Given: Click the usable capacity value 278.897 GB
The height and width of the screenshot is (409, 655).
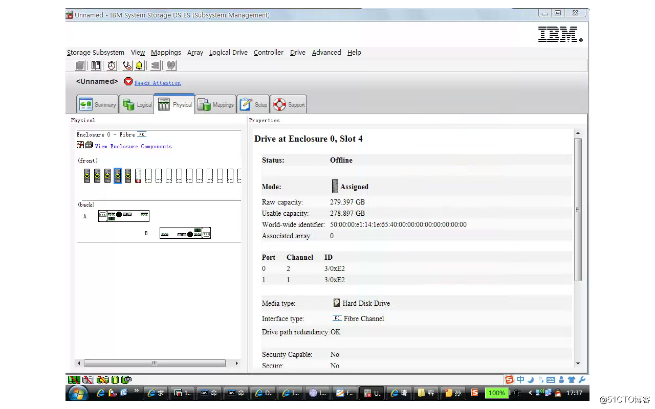Looking at the screenshot, I should tap(347, 213).
